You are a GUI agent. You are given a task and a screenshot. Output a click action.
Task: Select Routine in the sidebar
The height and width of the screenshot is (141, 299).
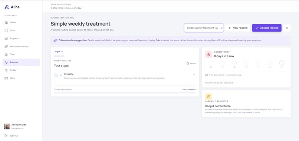(x=21, y=62)
